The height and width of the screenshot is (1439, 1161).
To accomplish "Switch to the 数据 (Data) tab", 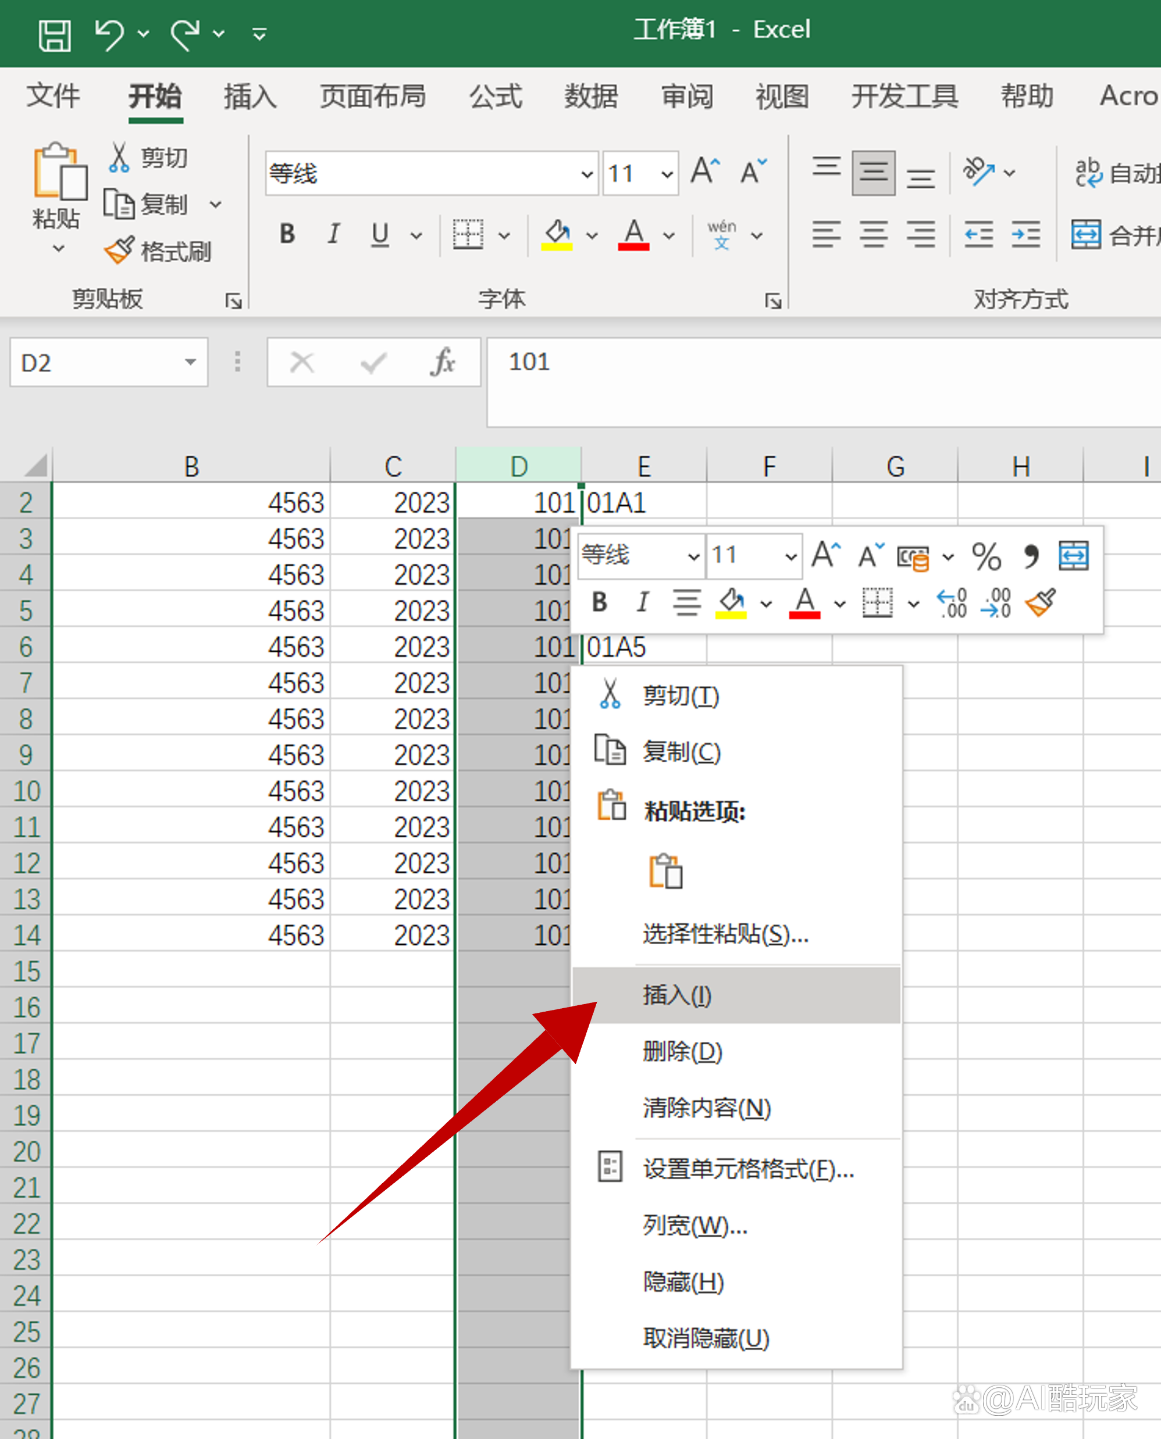I will coord(591,97).
